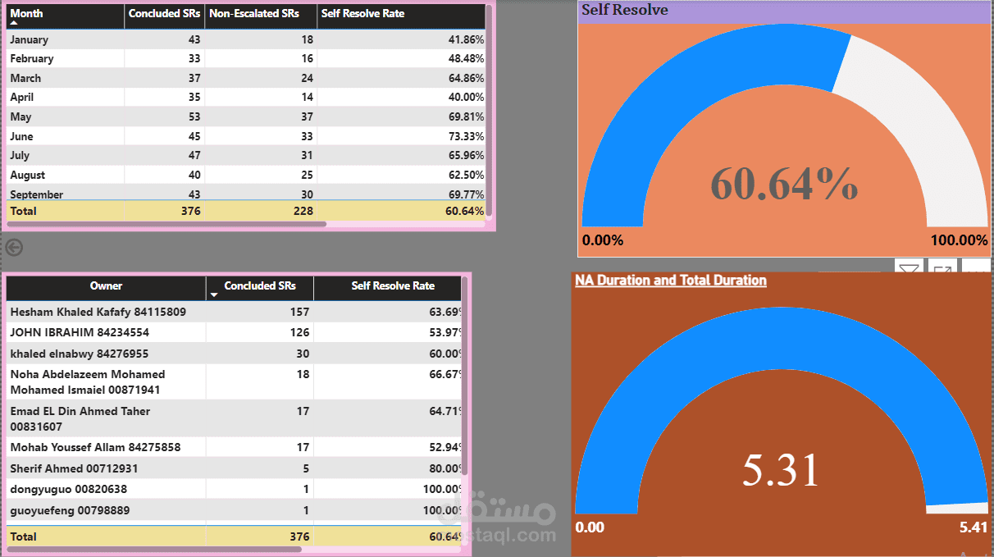Click the 5.41 gauge maximum label
Image resolution: width=994 pixels, height=557 pixels.
(x=973, y=527)
